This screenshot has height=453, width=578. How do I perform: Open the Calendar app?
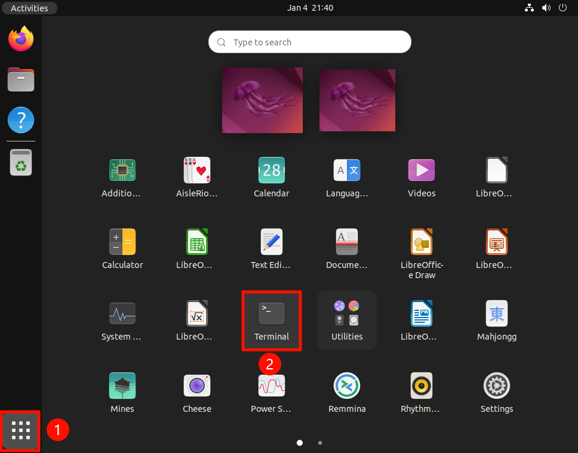tap(272, 170)
